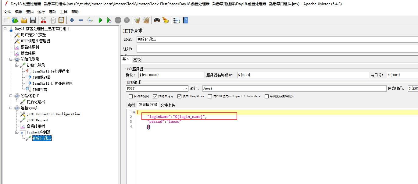Collapse the root Day18 test plan node
The height and width of the screenshot is (184, 418).
[5, 29]
